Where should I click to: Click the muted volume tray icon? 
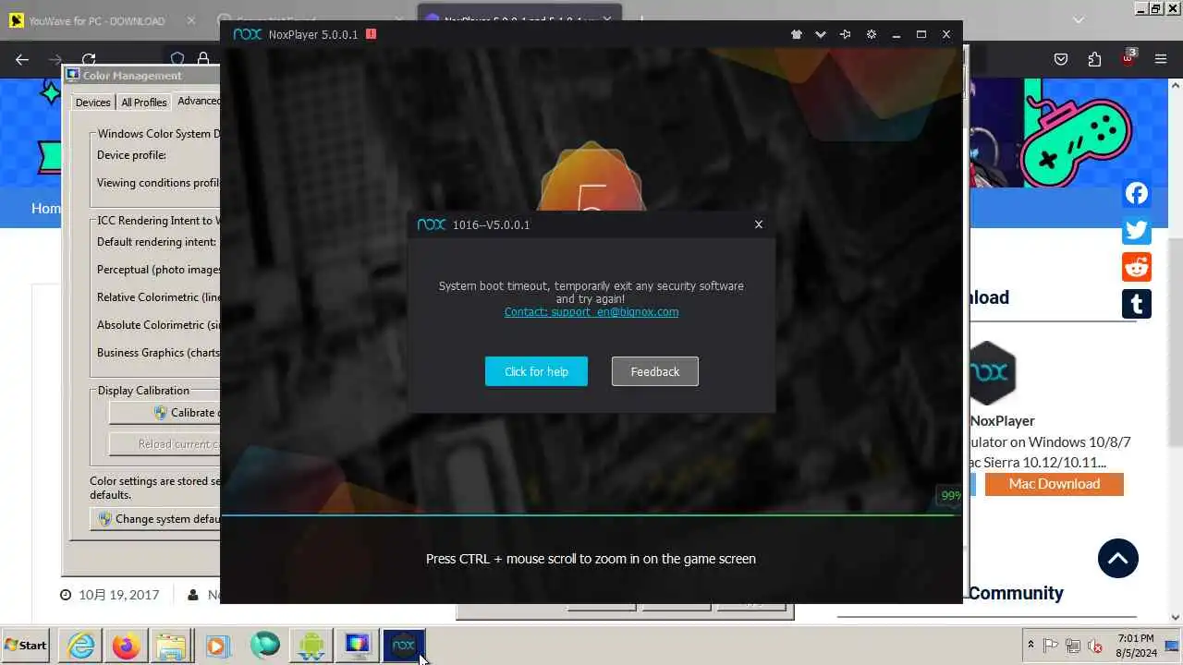coord(1096,646)
